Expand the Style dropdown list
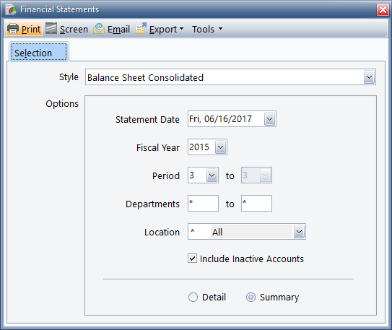 [369, 77]
